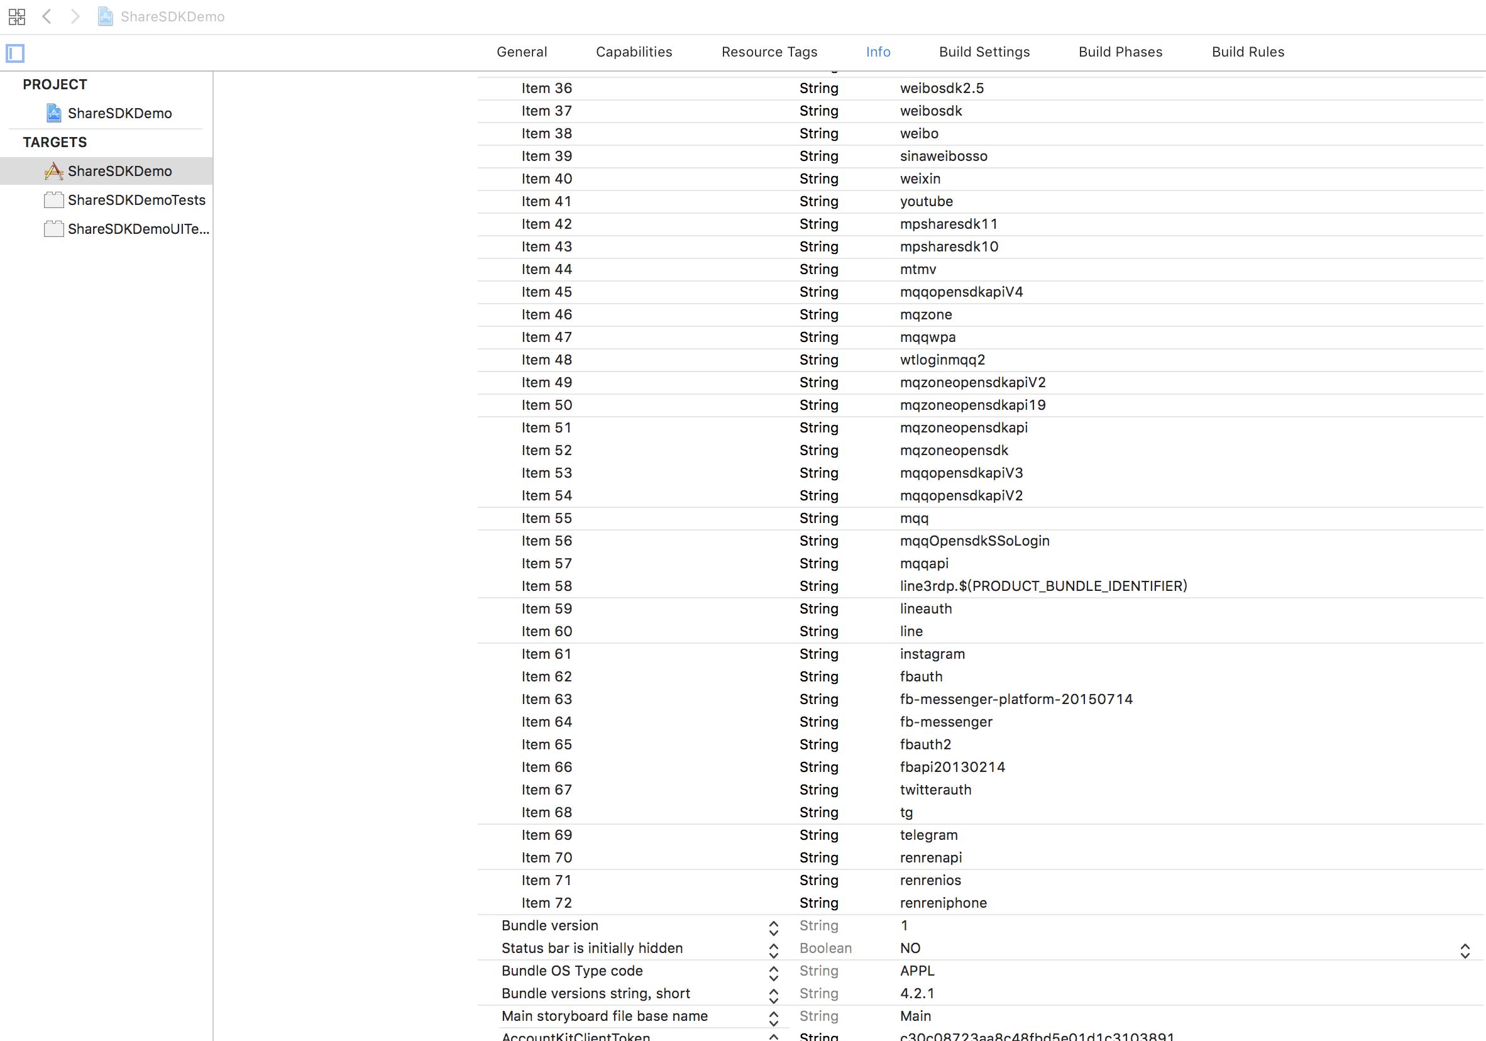Click the ShareSDKDemo breadcrumb file icon
1486x1041 pixels.
click(105, 17)
